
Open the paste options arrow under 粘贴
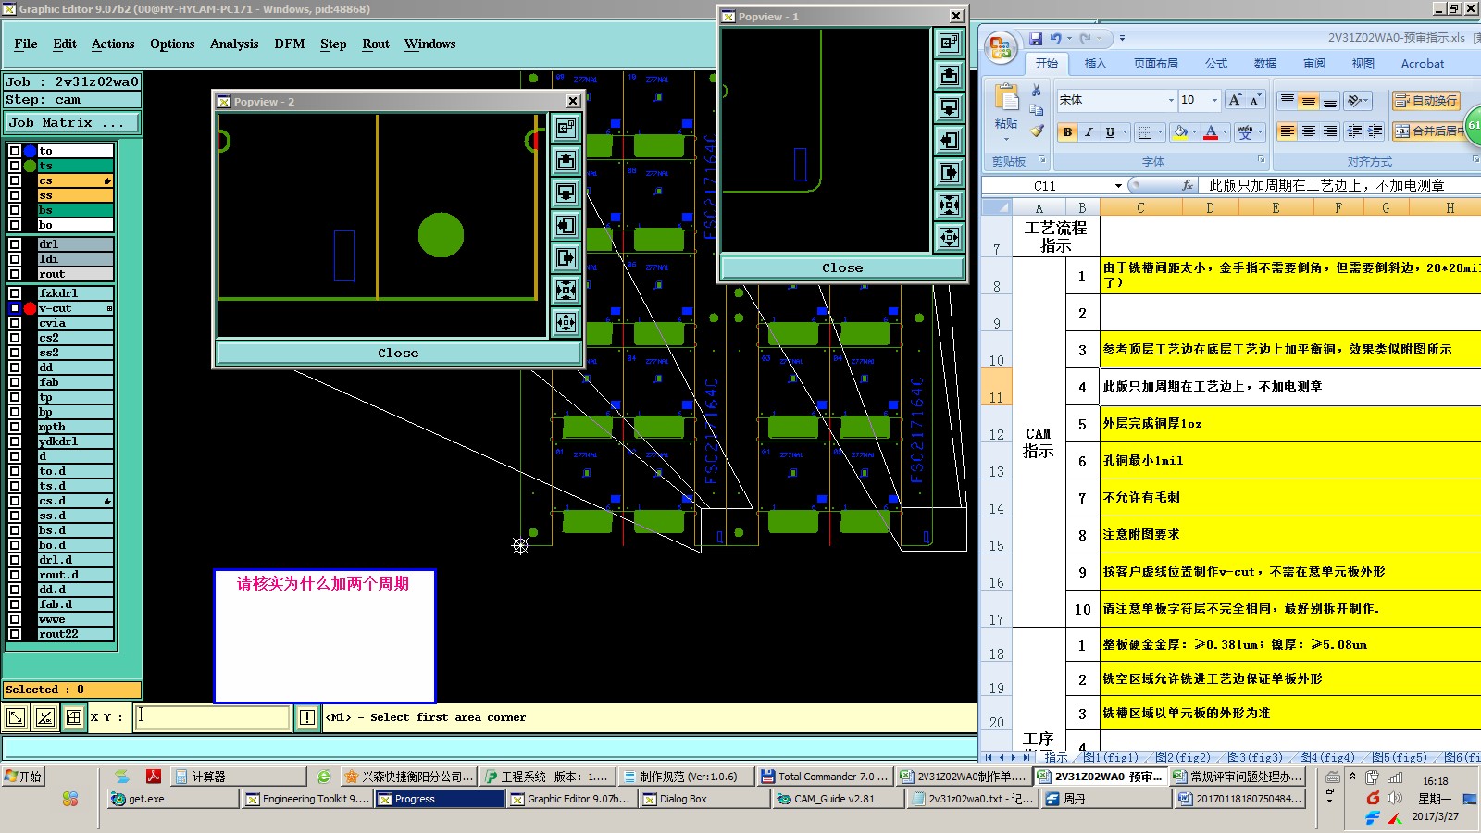1006,140
